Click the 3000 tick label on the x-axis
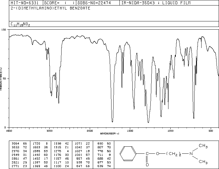The height and width of the screenshot is (169, 219). click(50, 131)
